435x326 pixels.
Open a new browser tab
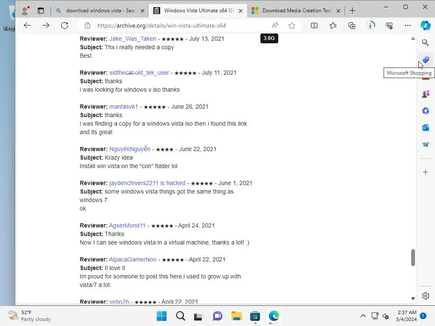(352, 11)
